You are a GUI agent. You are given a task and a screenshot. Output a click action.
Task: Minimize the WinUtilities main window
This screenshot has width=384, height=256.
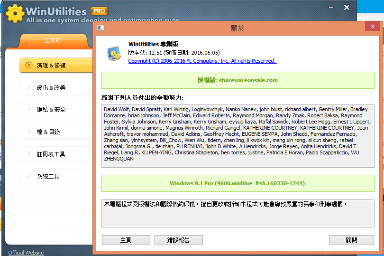331,8
